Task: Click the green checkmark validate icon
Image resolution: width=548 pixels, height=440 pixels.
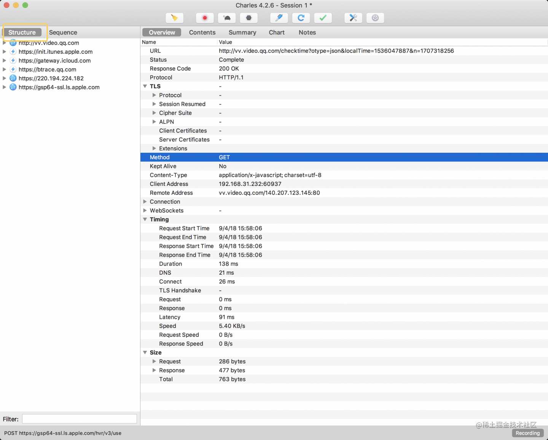Action: click(323, 18)
